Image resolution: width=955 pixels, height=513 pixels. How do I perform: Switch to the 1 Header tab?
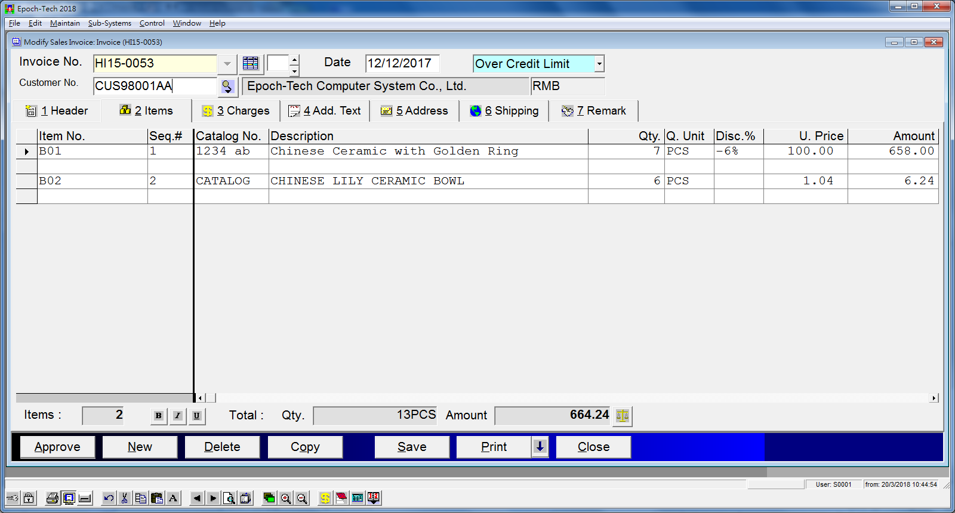(x=57, y=111)
